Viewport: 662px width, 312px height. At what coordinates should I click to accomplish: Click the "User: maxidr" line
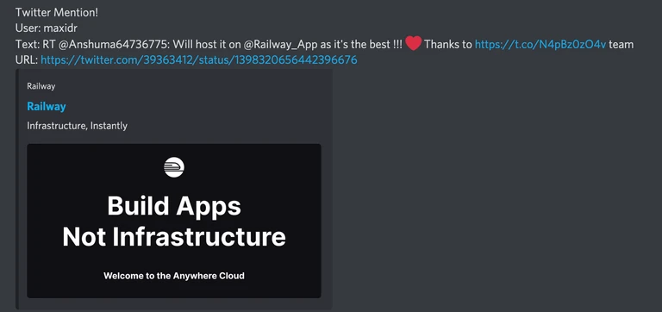click(x=47, y=28)
